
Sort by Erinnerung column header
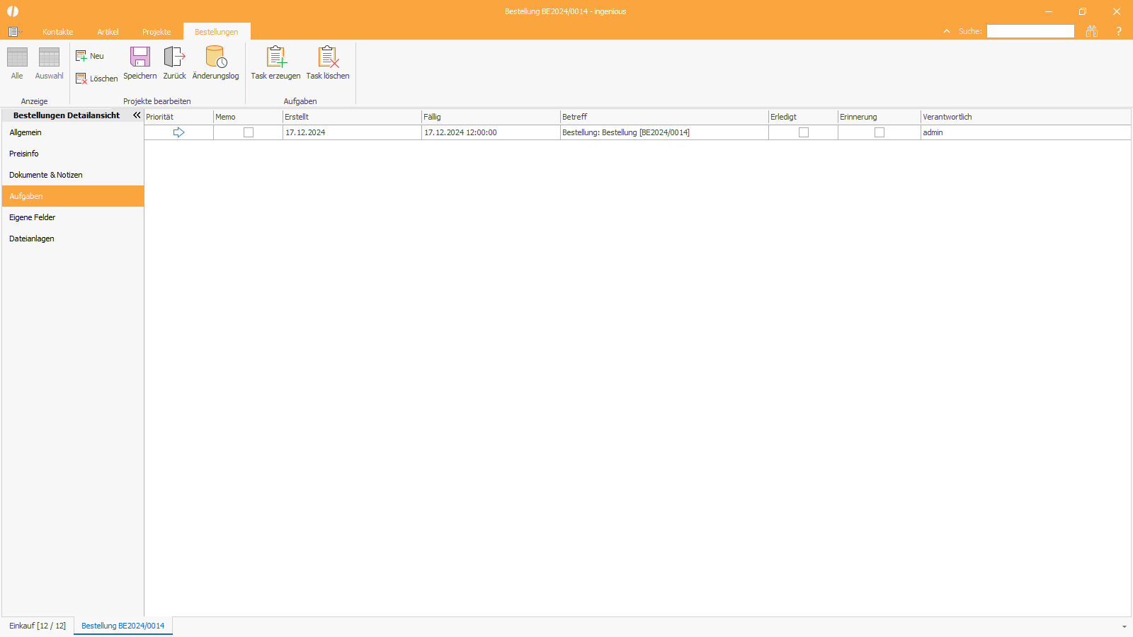[879, 117]
